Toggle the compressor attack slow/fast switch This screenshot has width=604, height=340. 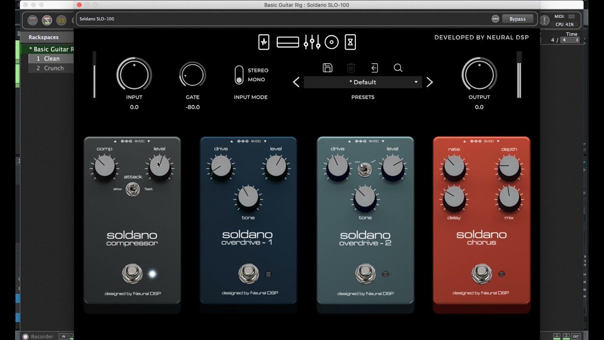133,190
